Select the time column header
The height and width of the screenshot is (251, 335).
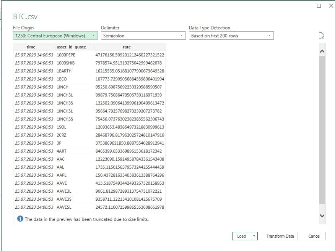[x=34, y=47]
